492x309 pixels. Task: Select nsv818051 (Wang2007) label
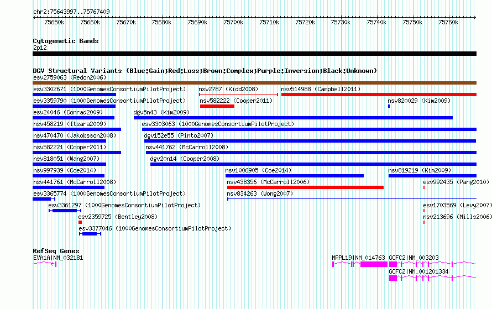[66, 159]
